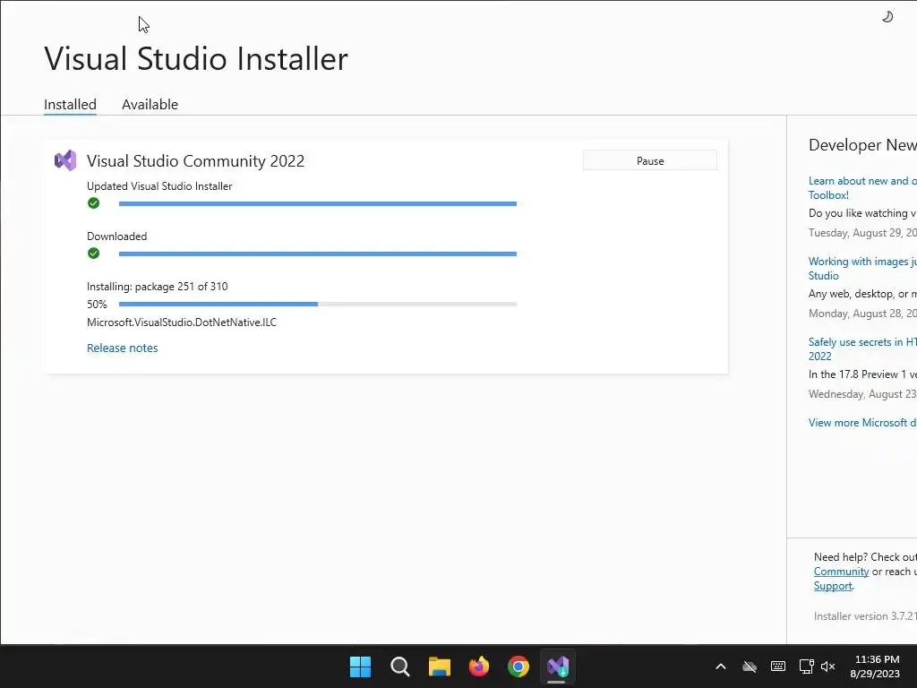Screen dimensions: 917x688
Task: Click the Visual Studio Installer taskbar icon
Action: (x=557, y=666)
